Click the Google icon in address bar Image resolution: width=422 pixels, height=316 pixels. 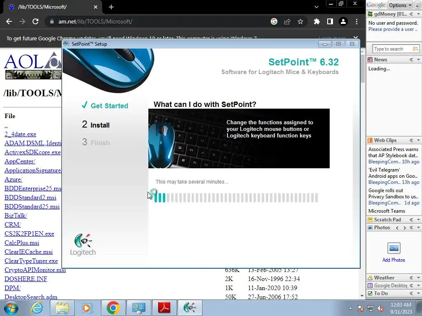pyautogui.click(x=274, y=21)
